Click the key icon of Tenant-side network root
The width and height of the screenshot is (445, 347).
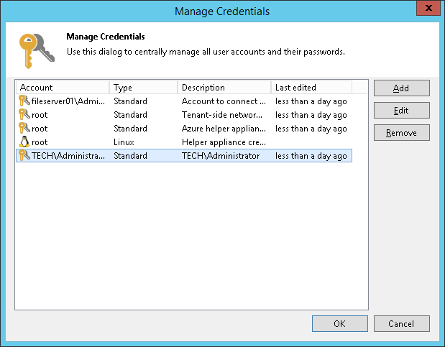[24, 115]
